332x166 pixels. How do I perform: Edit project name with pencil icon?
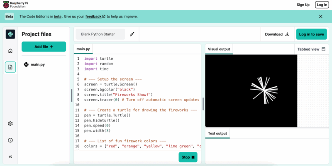click(x=132, y=34)
